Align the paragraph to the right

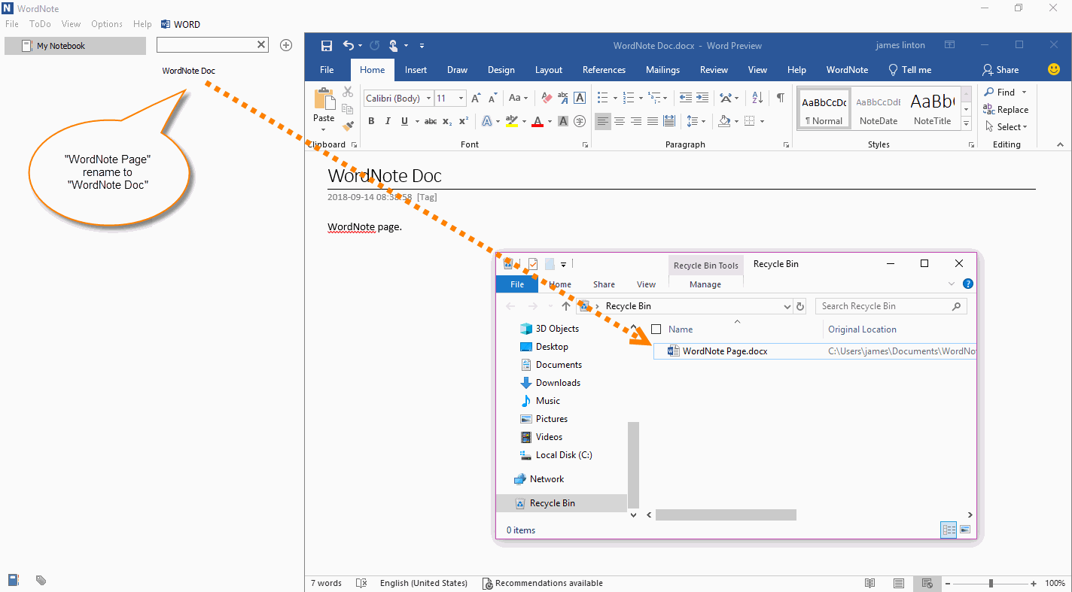click(636, 121)
